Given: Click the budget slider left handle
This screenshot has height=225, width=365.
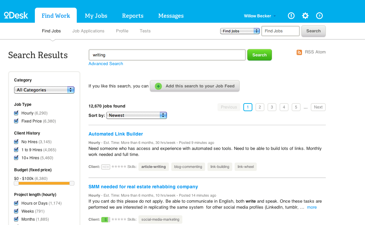Looking at the screenshot, I should tap(16, 183).
